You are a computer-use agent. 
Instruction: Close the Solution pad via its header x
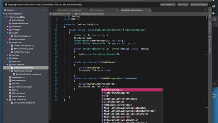(x=46, y=10)
